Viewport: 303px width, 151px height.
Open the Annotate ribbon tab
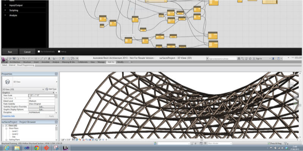pos(45,62)
